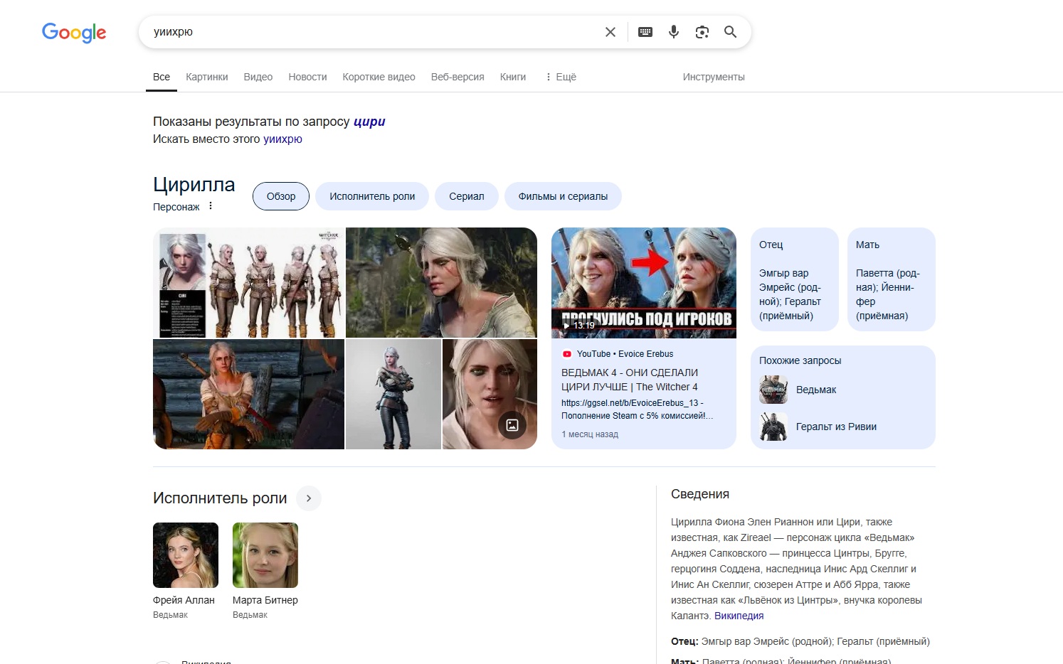Viewport: 1063px width, 664px height.
Task: Select the Исполнитель роли chip
Action: tap(372, 196)
